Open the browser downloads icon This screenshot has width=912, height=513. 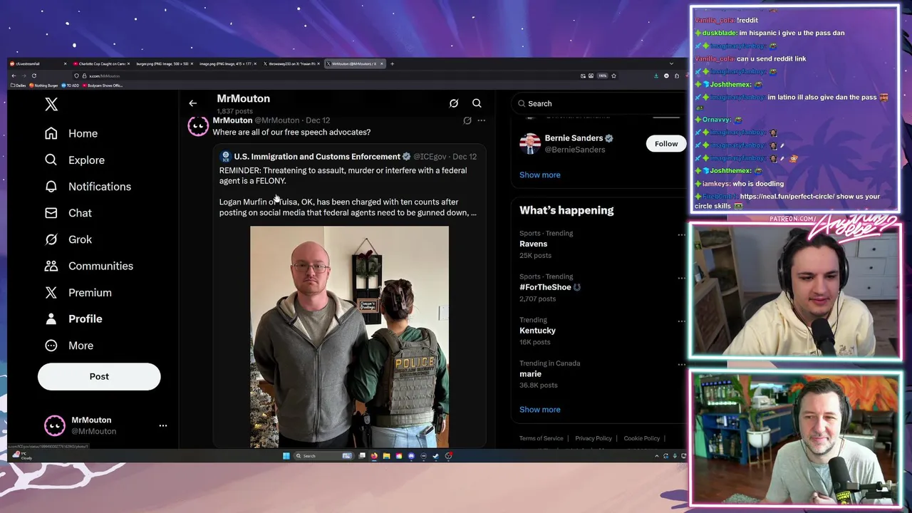[x=655, y=76]
